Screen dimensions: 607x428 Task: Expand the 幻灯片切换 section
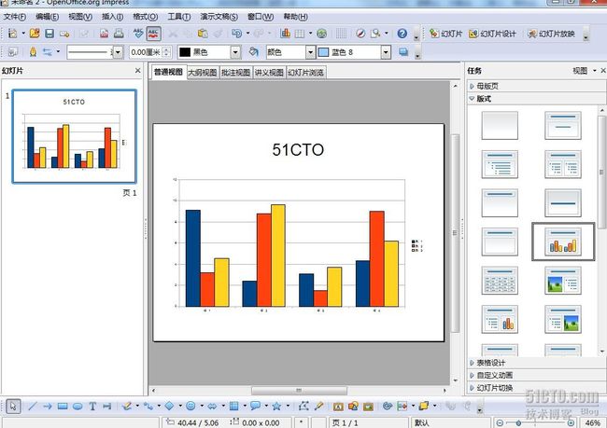[536, 388]
